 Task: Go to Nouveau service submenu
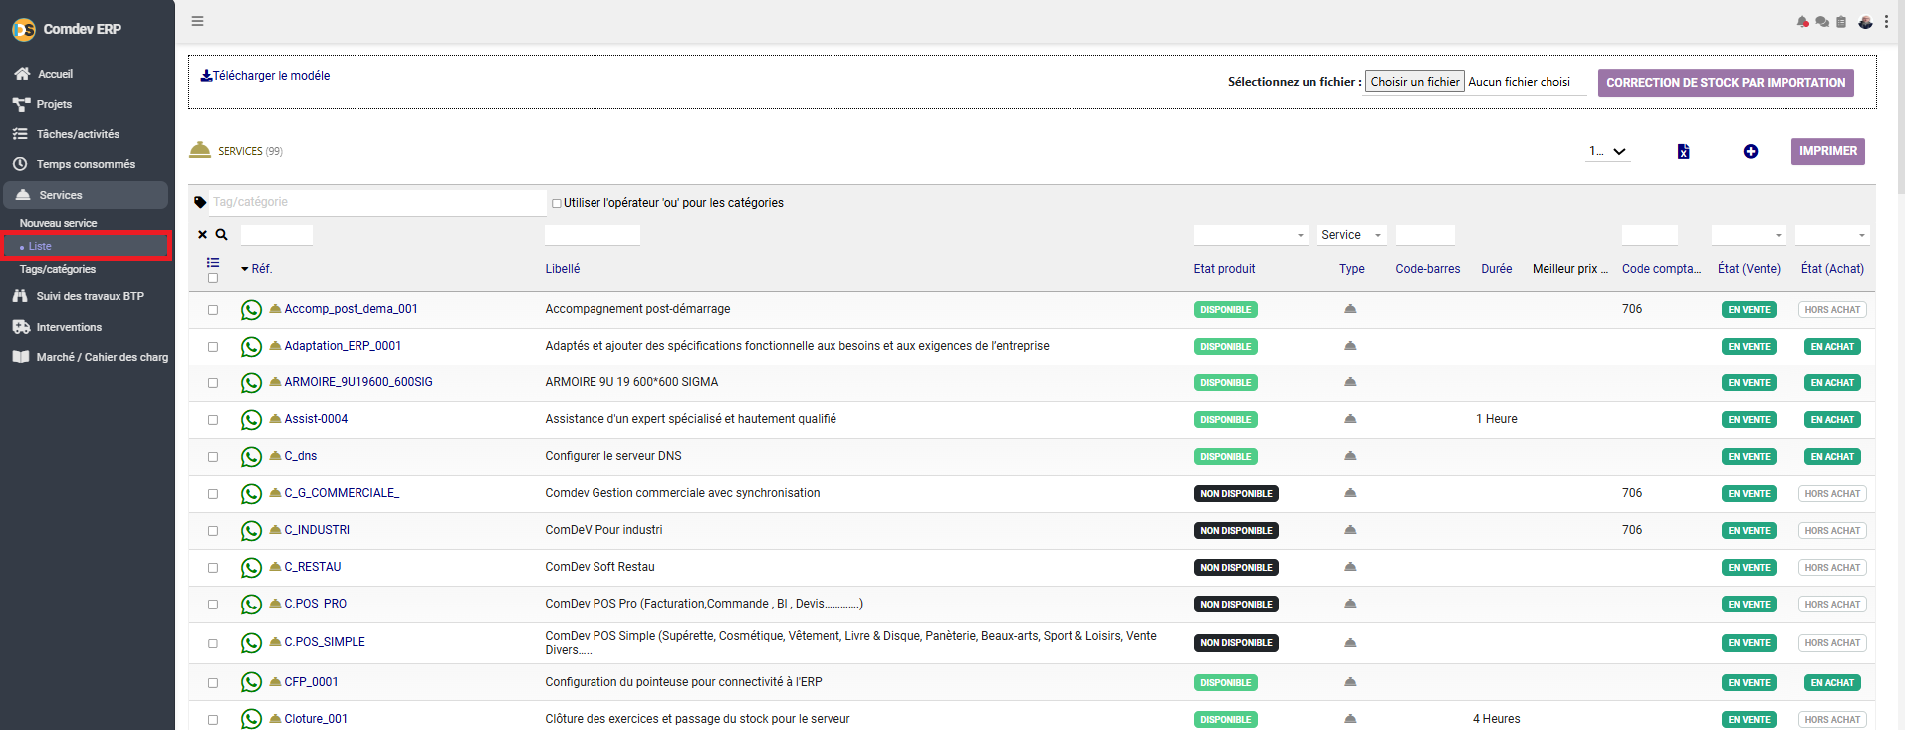[58, 223]
